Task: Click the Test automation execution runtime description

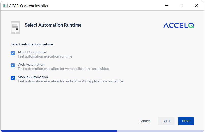Action: pos(45,56)
